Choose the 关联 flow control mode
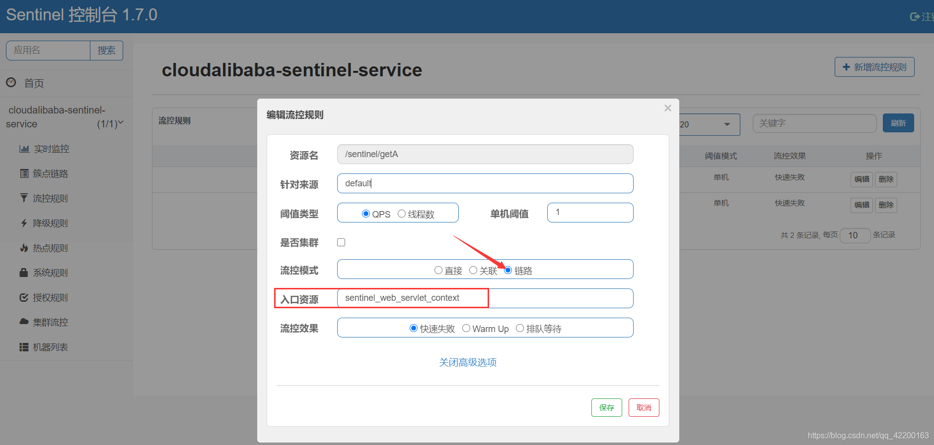The height and width of the screenshot is (445, 934). 473,270
